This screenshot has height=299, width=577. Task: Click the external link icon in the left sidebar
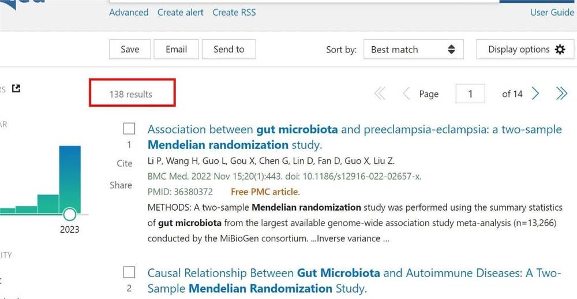pos(16,89)
